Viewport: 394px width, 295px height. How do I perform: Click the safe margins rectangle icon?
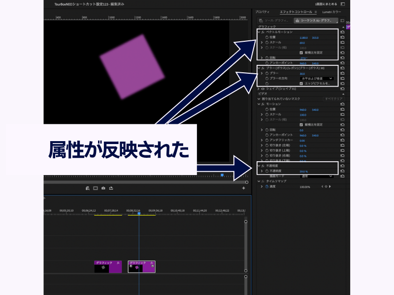pyautogui.click(x=95, y=188)
